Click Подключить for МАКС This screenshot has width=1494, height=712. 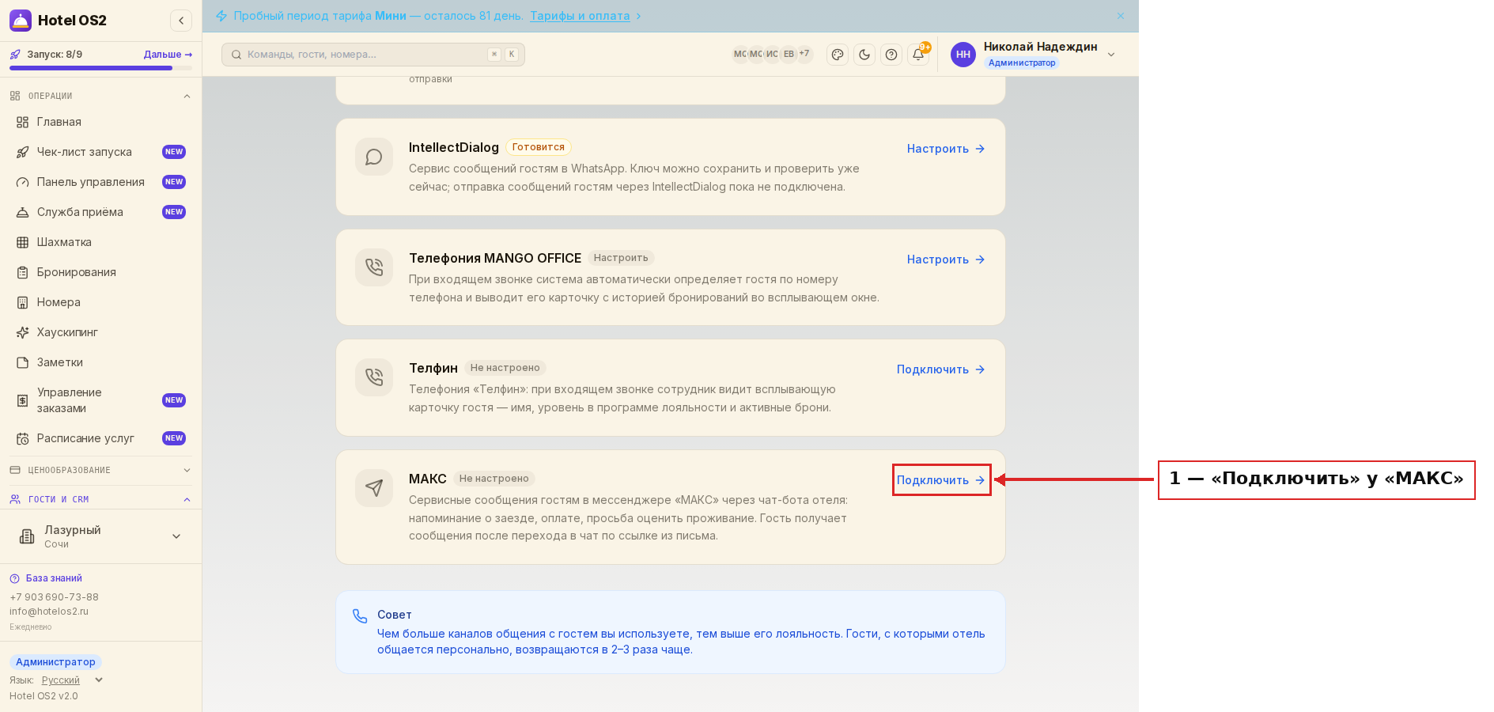click(x=941, y=480)
